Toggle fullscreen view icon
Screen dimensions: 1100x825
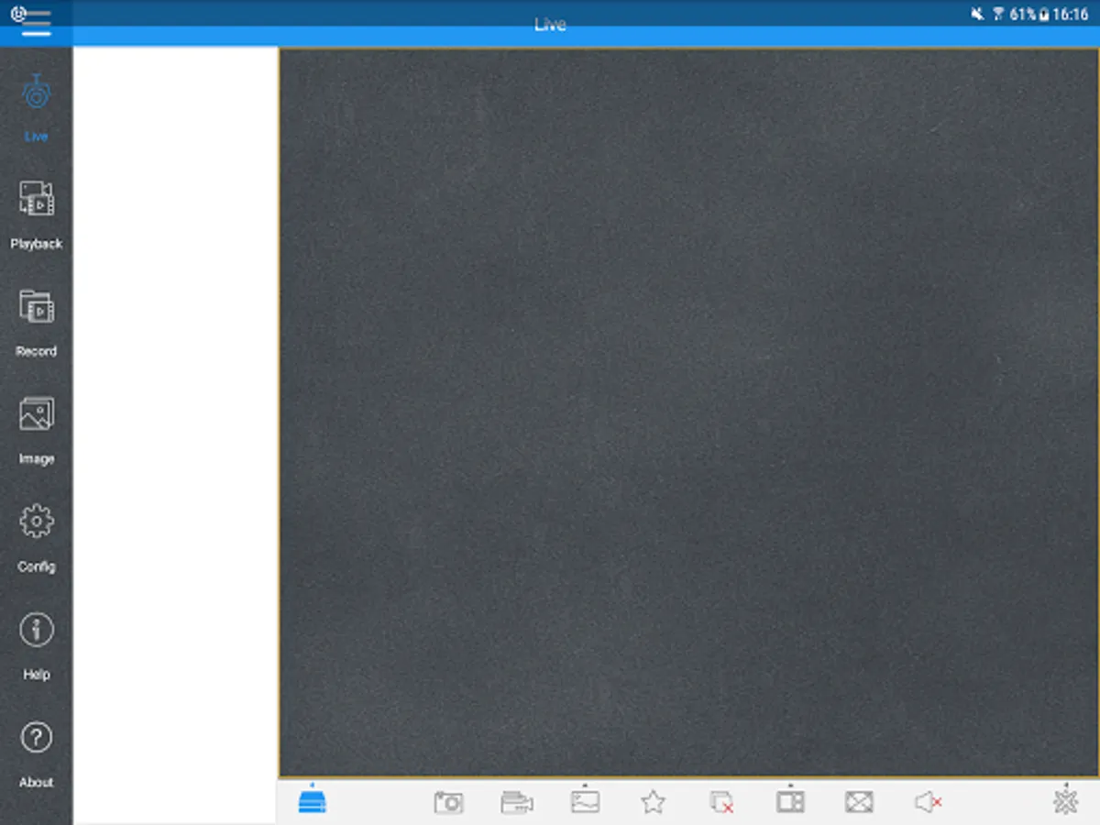859,802
